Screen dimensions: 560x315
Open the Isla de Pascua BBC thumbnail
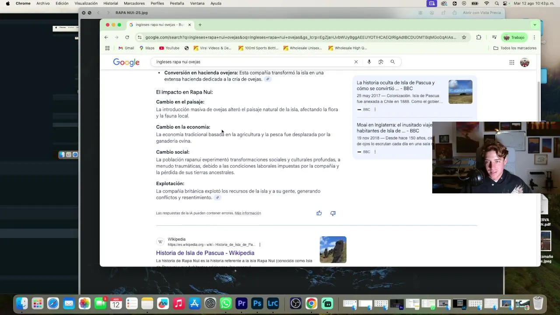pos(460,91)
